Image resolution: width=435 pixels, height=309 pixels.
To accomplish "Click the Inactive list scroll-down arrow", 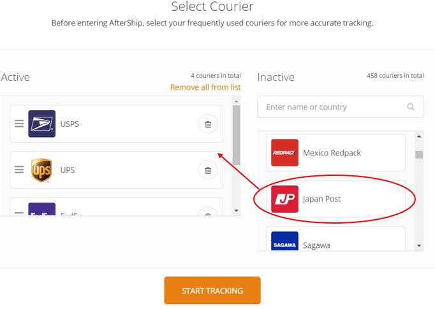I will pos(419,245).
